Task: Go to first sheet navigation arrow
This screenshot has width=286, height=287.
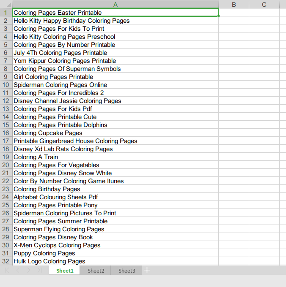Action: click(7, 270)
